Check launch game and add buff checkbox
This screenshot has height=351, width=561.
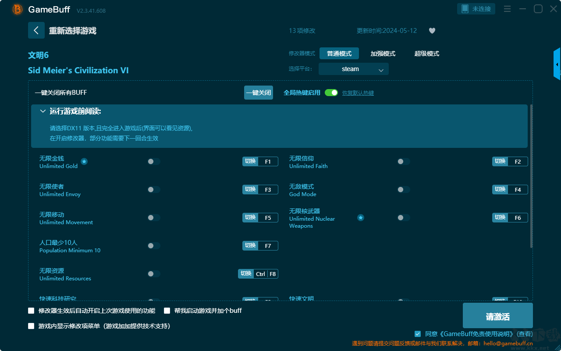click(167, 311)
